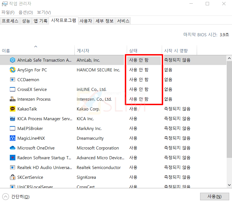Image resolution: width=232 pixels, height=205 pixels.
Task: Select the Microsoft OneDrive entry
Action: click(36, 148)
